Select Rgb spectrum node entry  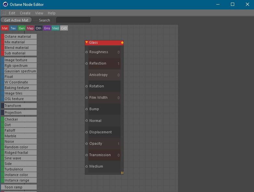(x=19, y=66)
